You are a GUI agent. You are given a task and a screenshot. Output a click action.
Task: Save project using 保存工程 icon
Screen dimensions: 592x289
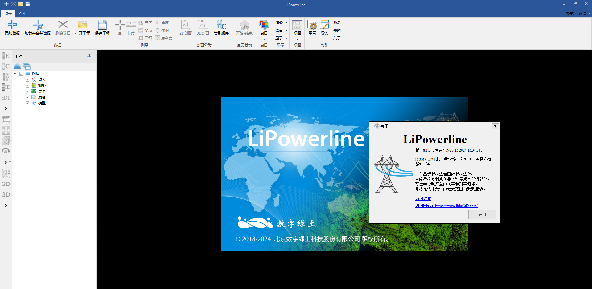[102, 25]
